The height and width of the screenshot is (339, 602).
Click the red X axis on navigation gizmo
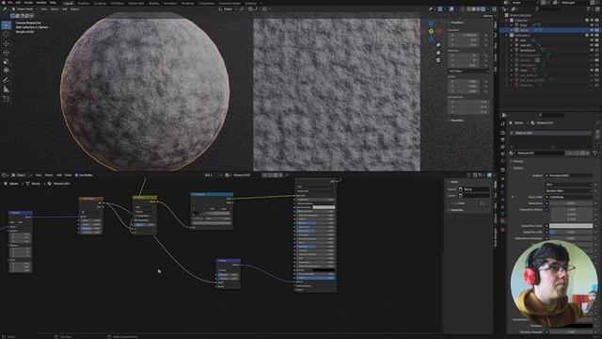[x=439, y=31]
